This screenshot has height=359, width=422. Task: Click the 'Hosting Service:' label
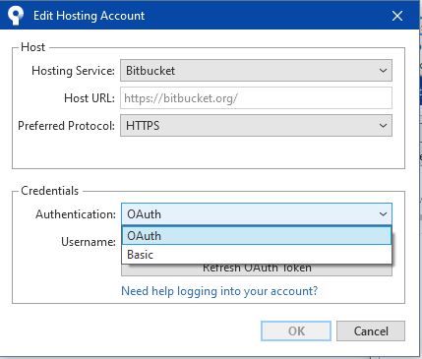pyautogui.click(x=73, y=71)
